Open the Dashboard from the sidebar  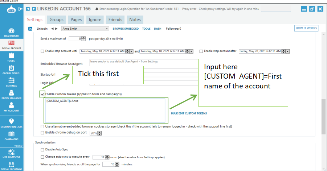(11, 33)
